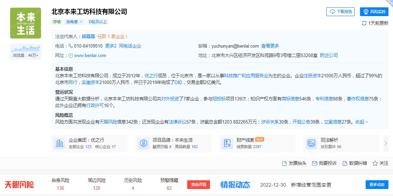Screen dimensions: 393x196
Task: Expand 任职 1 家企业 link
Action: point(112,36)
